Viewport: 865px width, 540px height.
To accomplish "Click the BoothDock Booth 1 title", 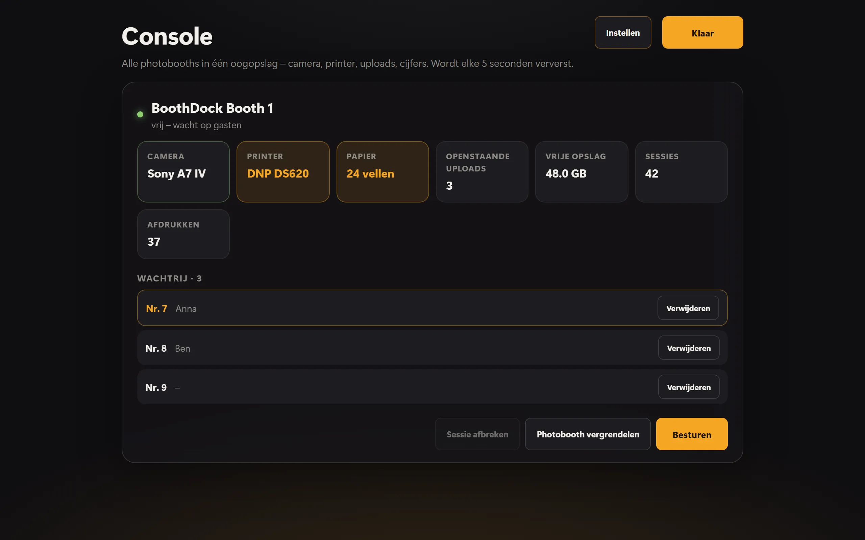I will [212, 108].
